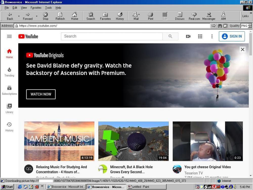Click the YouTube search magnifier button
This screenshot has width=253, height=190.
click(x=170, y=36)
